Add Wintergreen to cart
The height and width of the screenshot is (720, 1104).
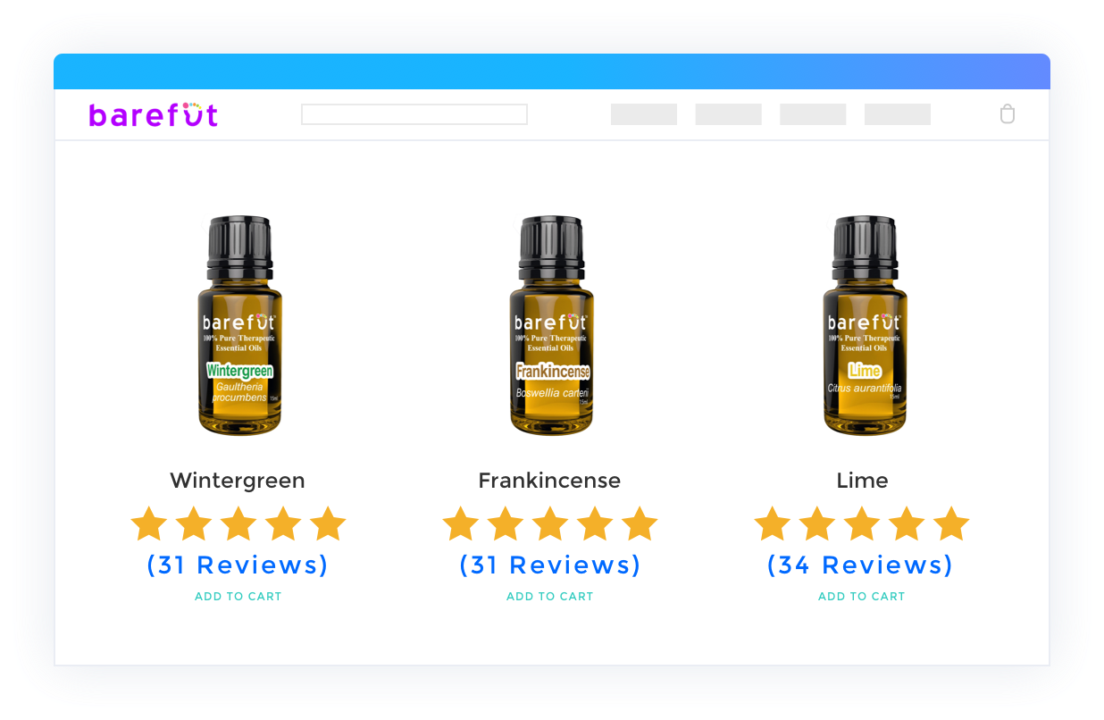[238, 597]
